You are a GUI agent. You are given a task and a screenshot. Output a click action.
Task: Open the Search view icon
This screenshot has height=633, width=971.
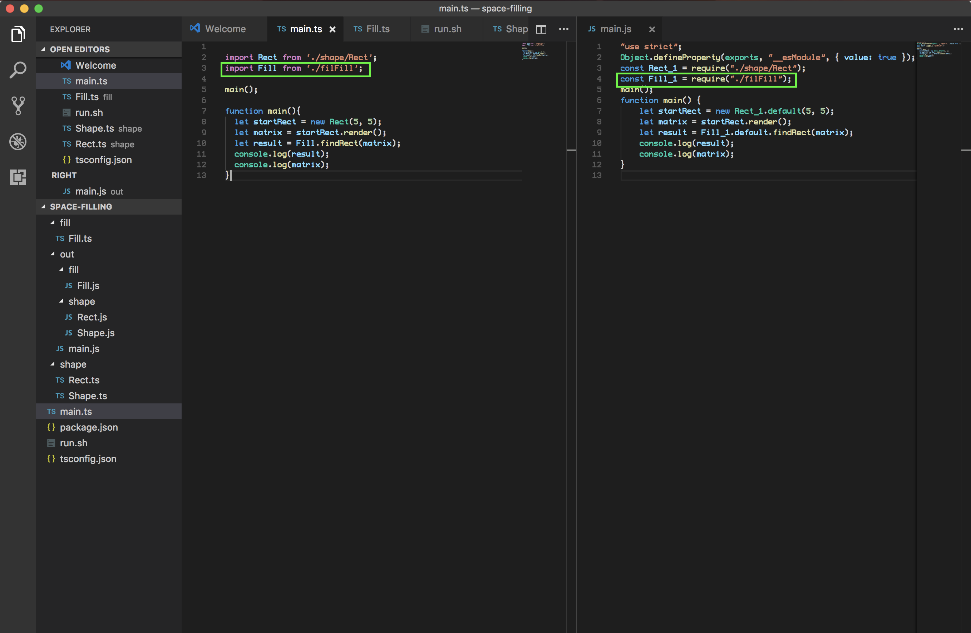pyautogui.click(x=18, y=70)
